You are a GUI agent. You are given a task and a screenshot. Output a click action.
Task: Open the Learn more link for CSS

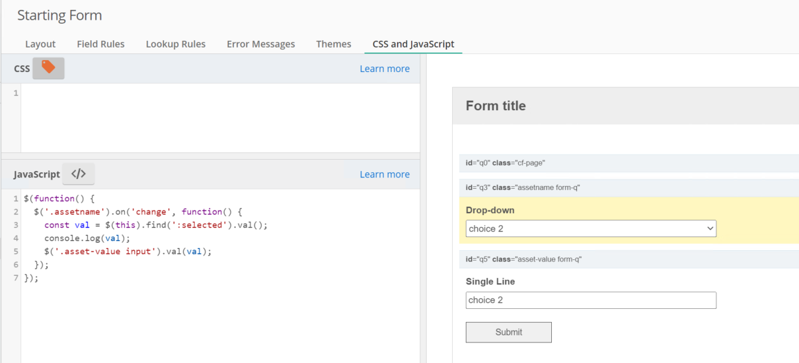[384, 69]
